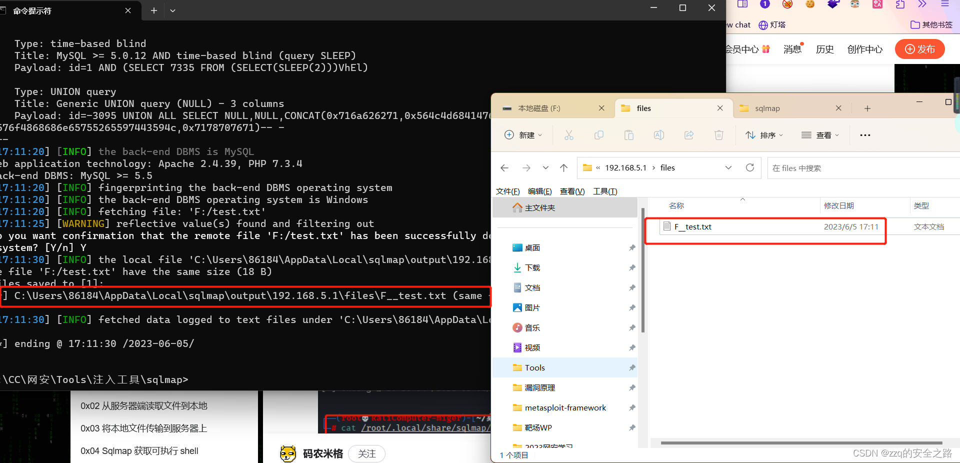Switch to the 本地磁盘 (F:) Explorer tab
This screenshot has height=463, width=960.
coord(539,108)
